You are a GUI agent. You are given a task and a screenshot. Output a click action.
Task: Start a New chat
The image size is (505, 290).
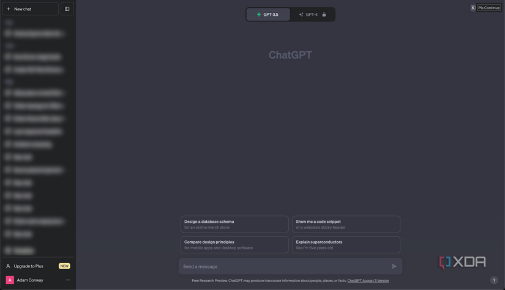click(30, 9)
